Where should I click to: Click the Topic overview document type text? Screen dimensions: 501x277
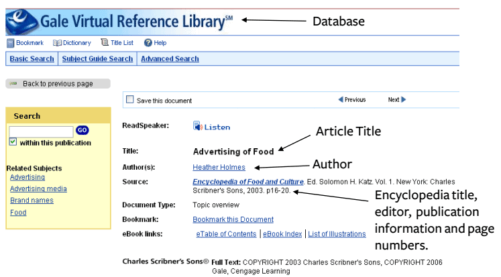point(216,205)
